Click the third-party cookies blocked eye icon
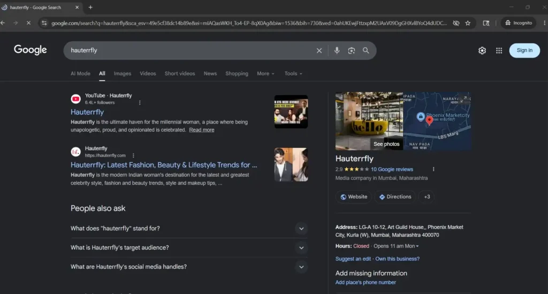 click(456, 23)
